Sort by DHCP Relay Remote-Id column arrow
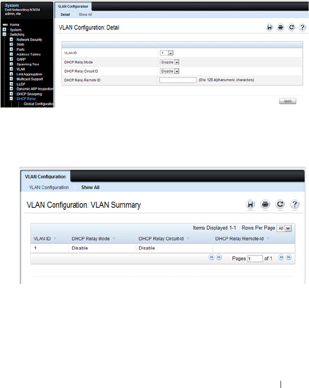This screenshot has height=388, width=309. tap(268, 239)
